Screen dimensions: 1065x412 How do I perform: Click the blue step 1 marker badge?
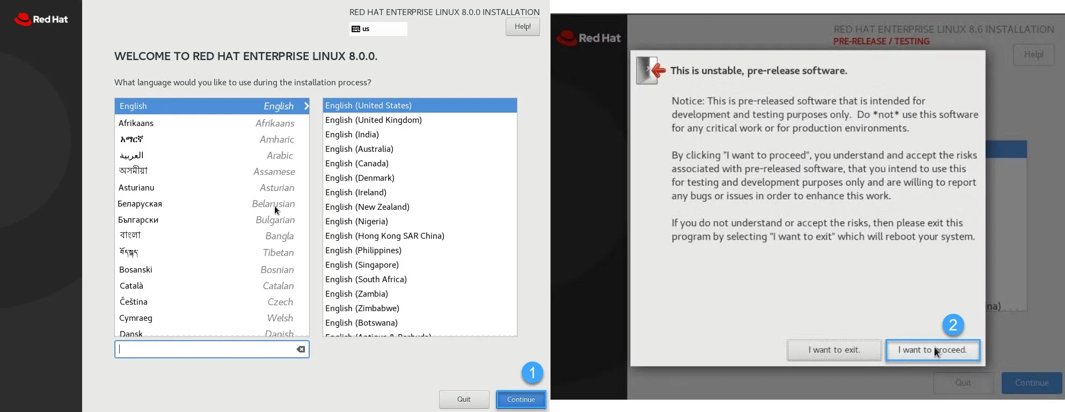[532, 373]
